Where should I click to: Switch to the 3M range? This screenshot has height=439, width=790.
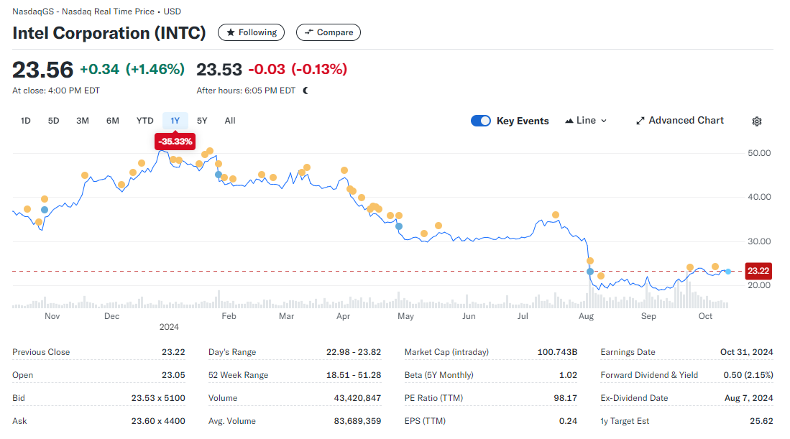pyautogui.click(x=83, y=121)
